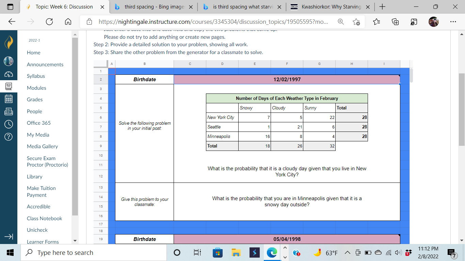Screen dimensions: 465x261
Task: Open the browser profile menu
Action: (x=434, y=21)
